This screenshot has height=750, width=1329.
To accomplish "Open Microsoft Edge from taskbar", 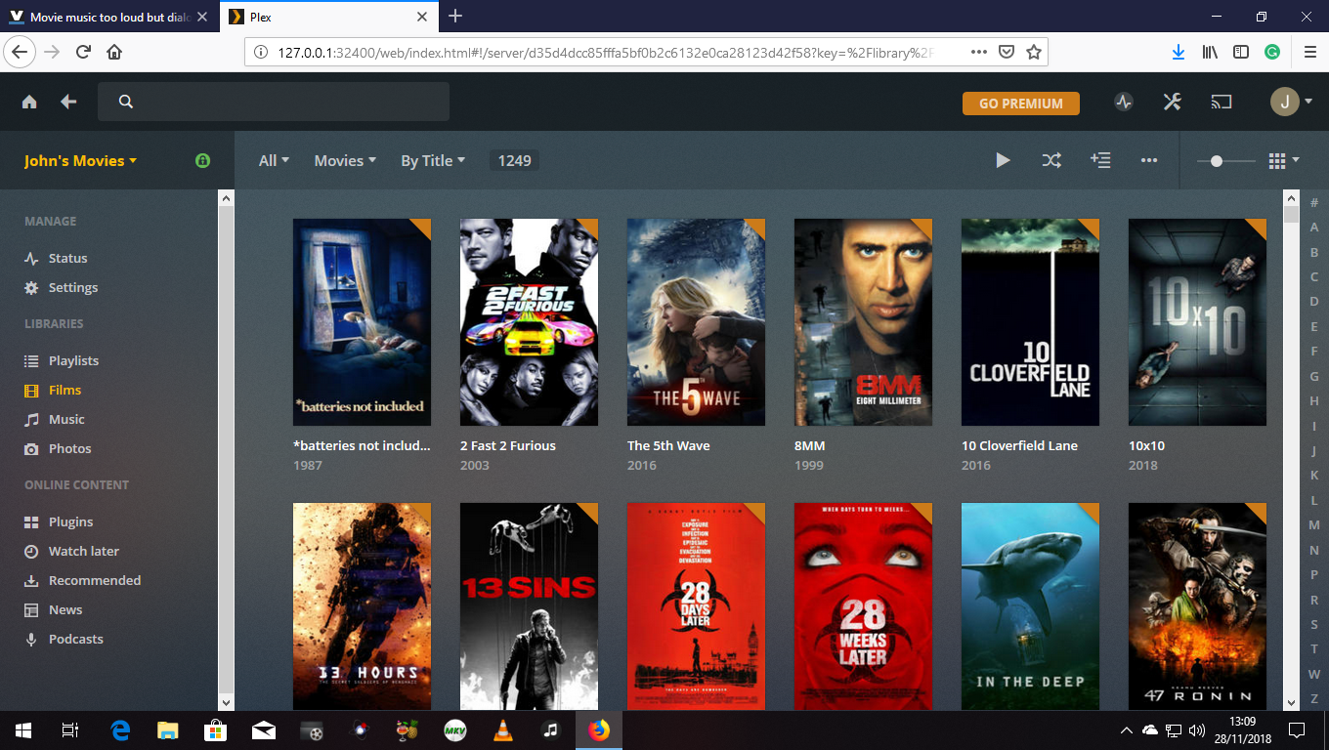I will pyautogui.click(x=119, y=729).
